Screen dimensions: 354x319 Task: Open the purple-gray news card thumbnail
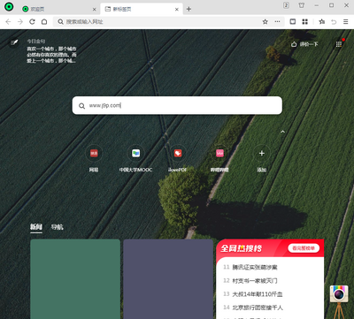coord(168,279)
